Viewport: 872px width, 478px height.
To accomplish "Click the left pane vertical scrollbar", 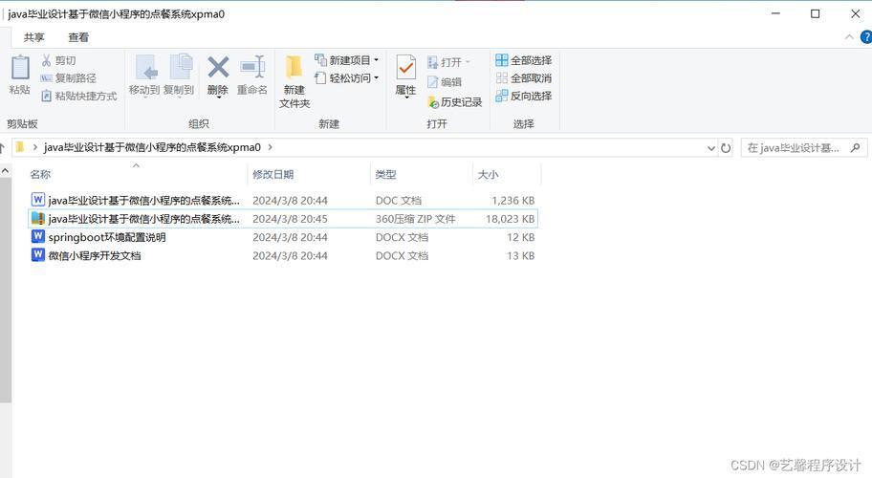I will (x=5, y=290).
